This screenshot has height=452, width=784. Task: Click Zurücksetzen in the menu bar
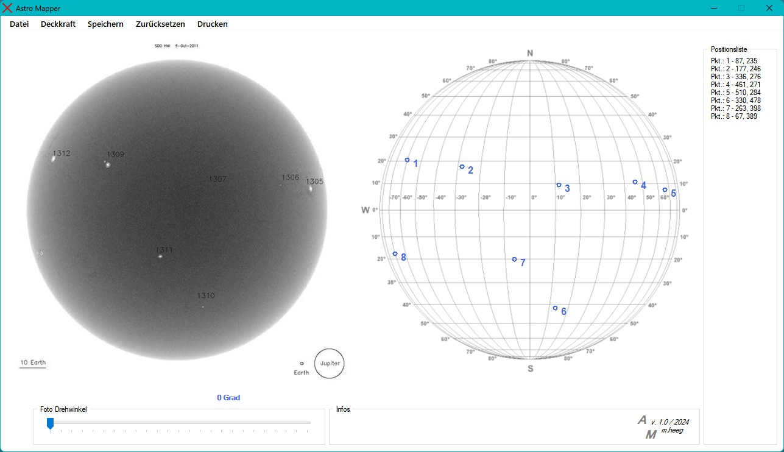160,24
